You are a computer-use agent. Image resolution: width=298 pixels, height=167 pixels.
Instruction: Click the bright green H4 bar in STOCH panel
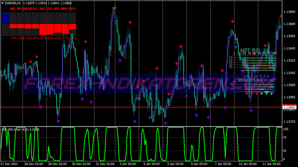[x=272, y=87]
